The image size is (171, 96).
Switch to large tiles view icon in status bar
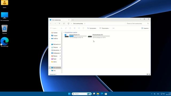pyautogui.click(x=149, y=74)
